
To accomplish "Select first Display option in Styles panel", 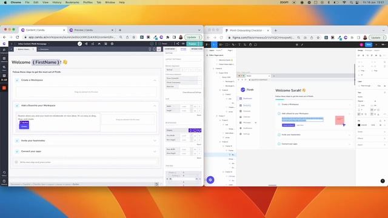I will click(190, 130).
